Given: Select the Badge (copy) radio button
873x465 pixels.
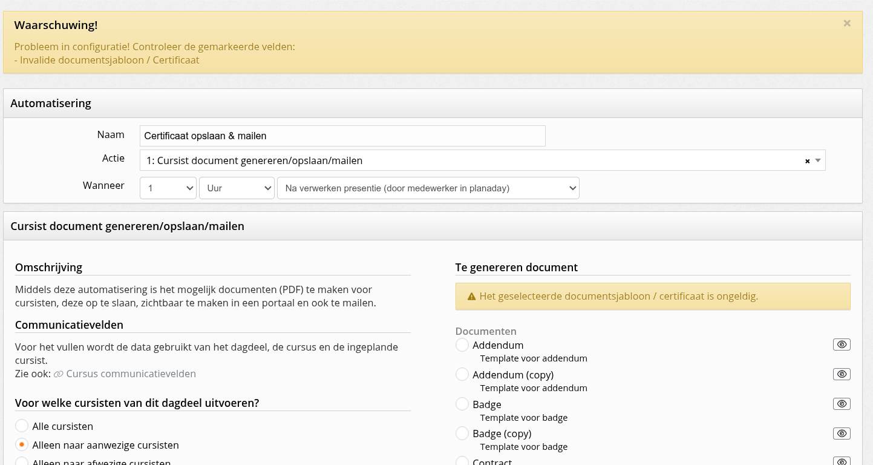Looking at the screenshot, I should coord(462,434).
